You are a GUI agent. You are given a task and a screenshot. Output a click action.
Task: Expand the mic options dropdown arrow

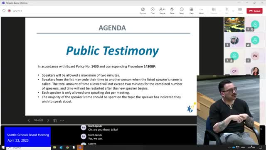coord(233,11)
